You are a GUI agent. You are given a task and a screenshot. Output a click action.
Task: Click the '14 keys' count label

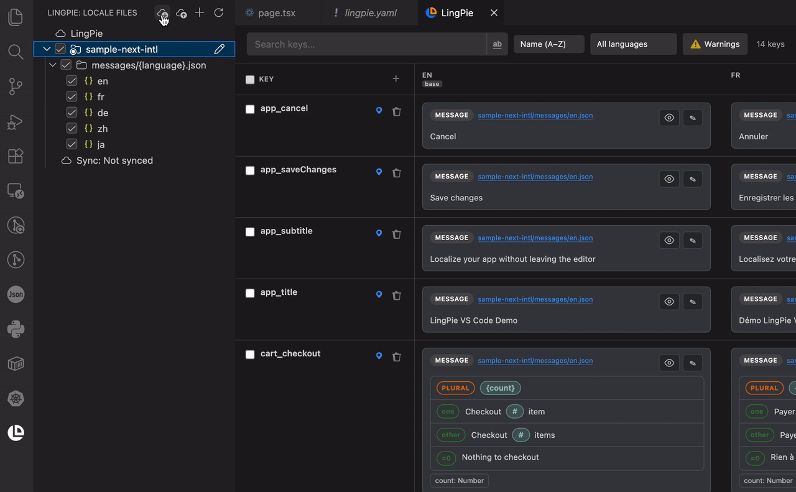point(771,44)
